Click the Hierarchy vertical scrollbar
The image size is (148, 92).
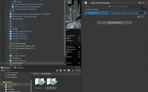(65, 28)
